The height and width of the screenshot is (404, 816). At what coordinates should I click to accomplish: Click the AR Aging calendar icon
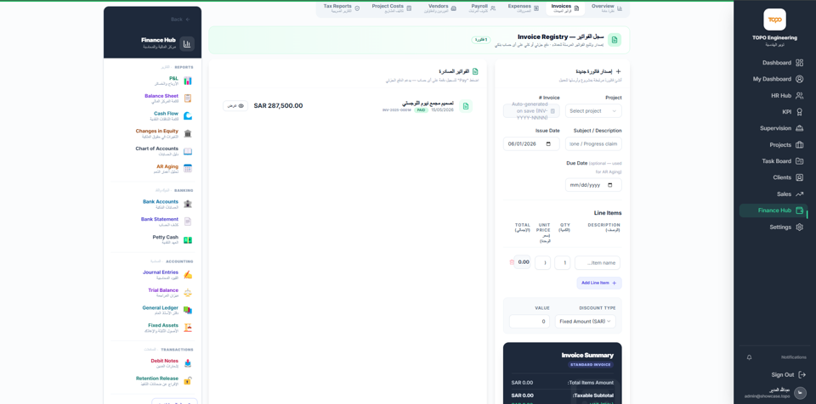pyautogui.click(x=188, y=168)
